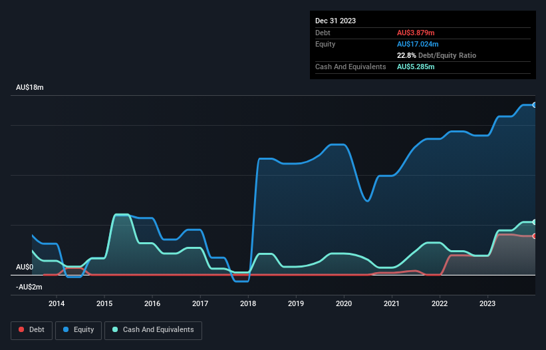Viewport: 546px width, 350px height.
Task: Click the AU$18m y-axis label
Action: tap(30, 87)
